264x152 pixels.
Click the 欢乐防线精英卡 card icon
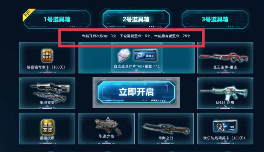(225, 126)
